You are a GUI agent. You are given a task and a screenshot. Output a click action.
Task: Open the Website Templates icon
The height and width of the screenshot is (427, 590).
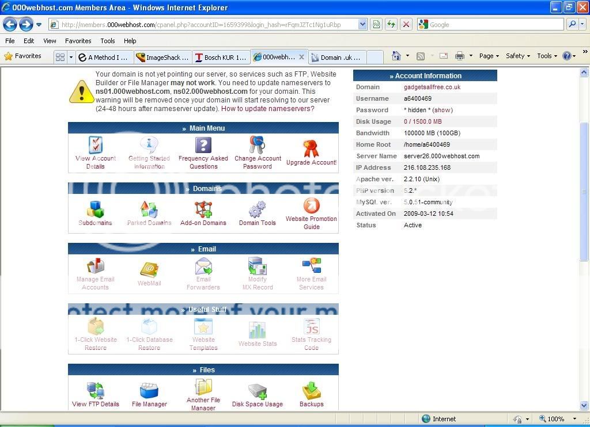(203, 326)
